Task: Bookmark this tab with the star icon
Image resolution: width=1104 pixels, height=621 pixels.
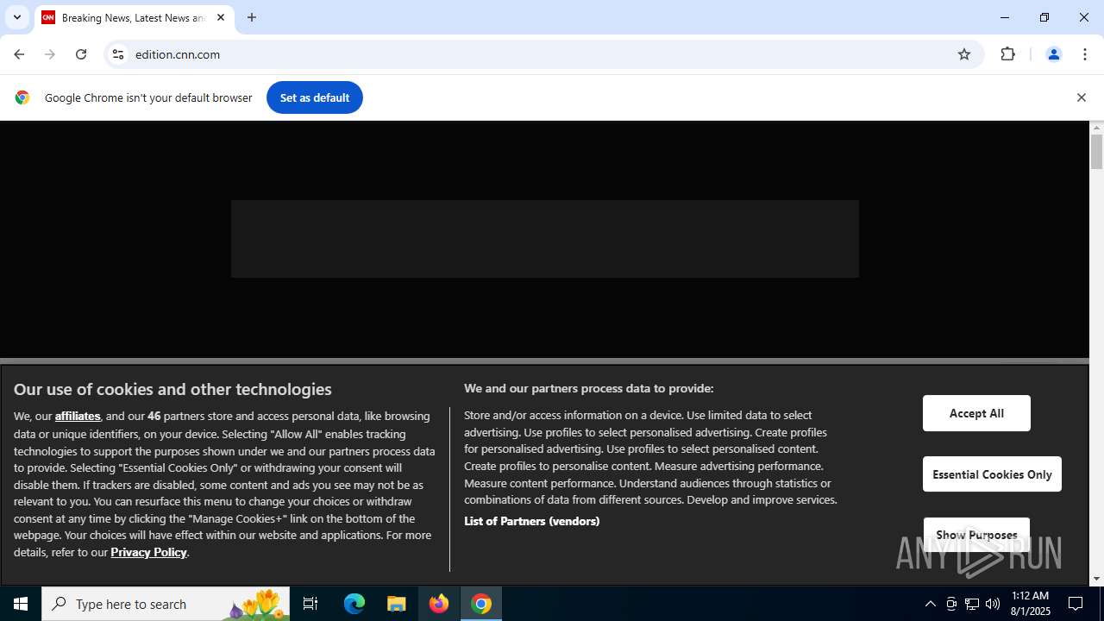Action: pos(964,54)
